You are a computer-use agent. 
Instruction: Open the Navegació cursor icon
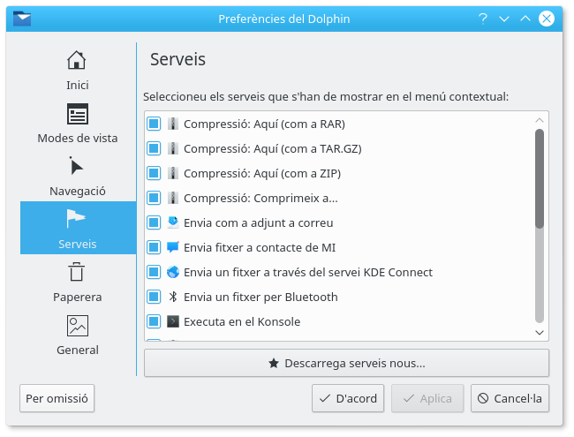(77, 167)
